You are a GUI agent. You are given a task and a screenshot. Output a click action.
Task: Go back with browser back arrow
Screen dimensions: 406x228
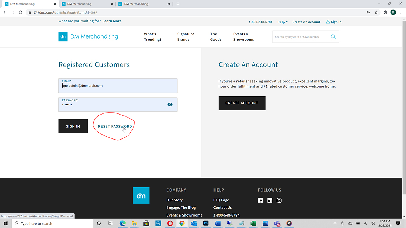(x=5, y=12)
